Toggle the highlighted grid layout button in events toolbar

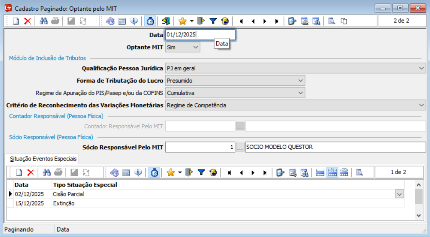coord(332,173)
